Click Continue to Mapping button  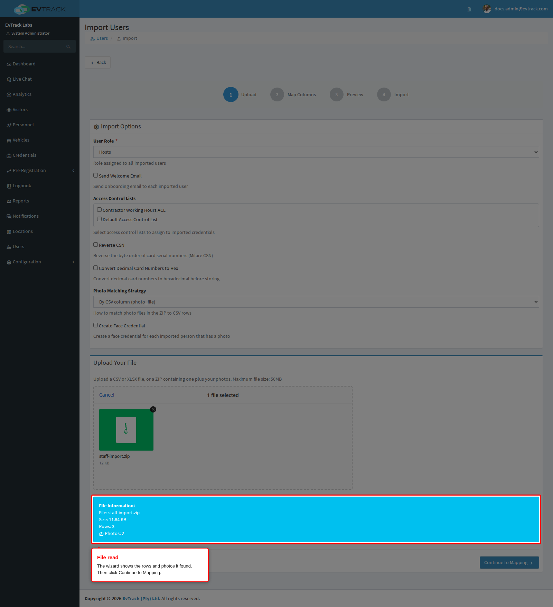(509, 563)
